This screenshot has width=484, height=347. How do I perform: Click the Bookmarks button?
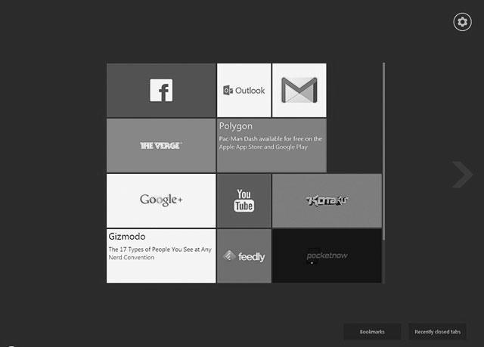tap(372, 332)
